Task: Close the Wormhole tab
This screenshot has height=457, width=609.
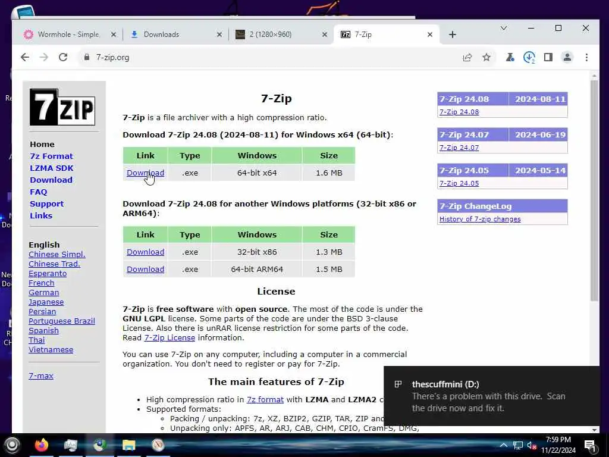Action: pos(114,35)
